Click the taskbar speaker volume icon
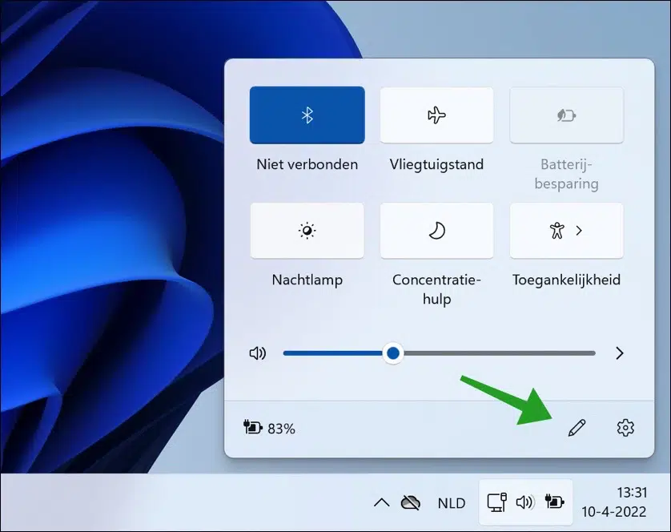 [x=525, y=502]
